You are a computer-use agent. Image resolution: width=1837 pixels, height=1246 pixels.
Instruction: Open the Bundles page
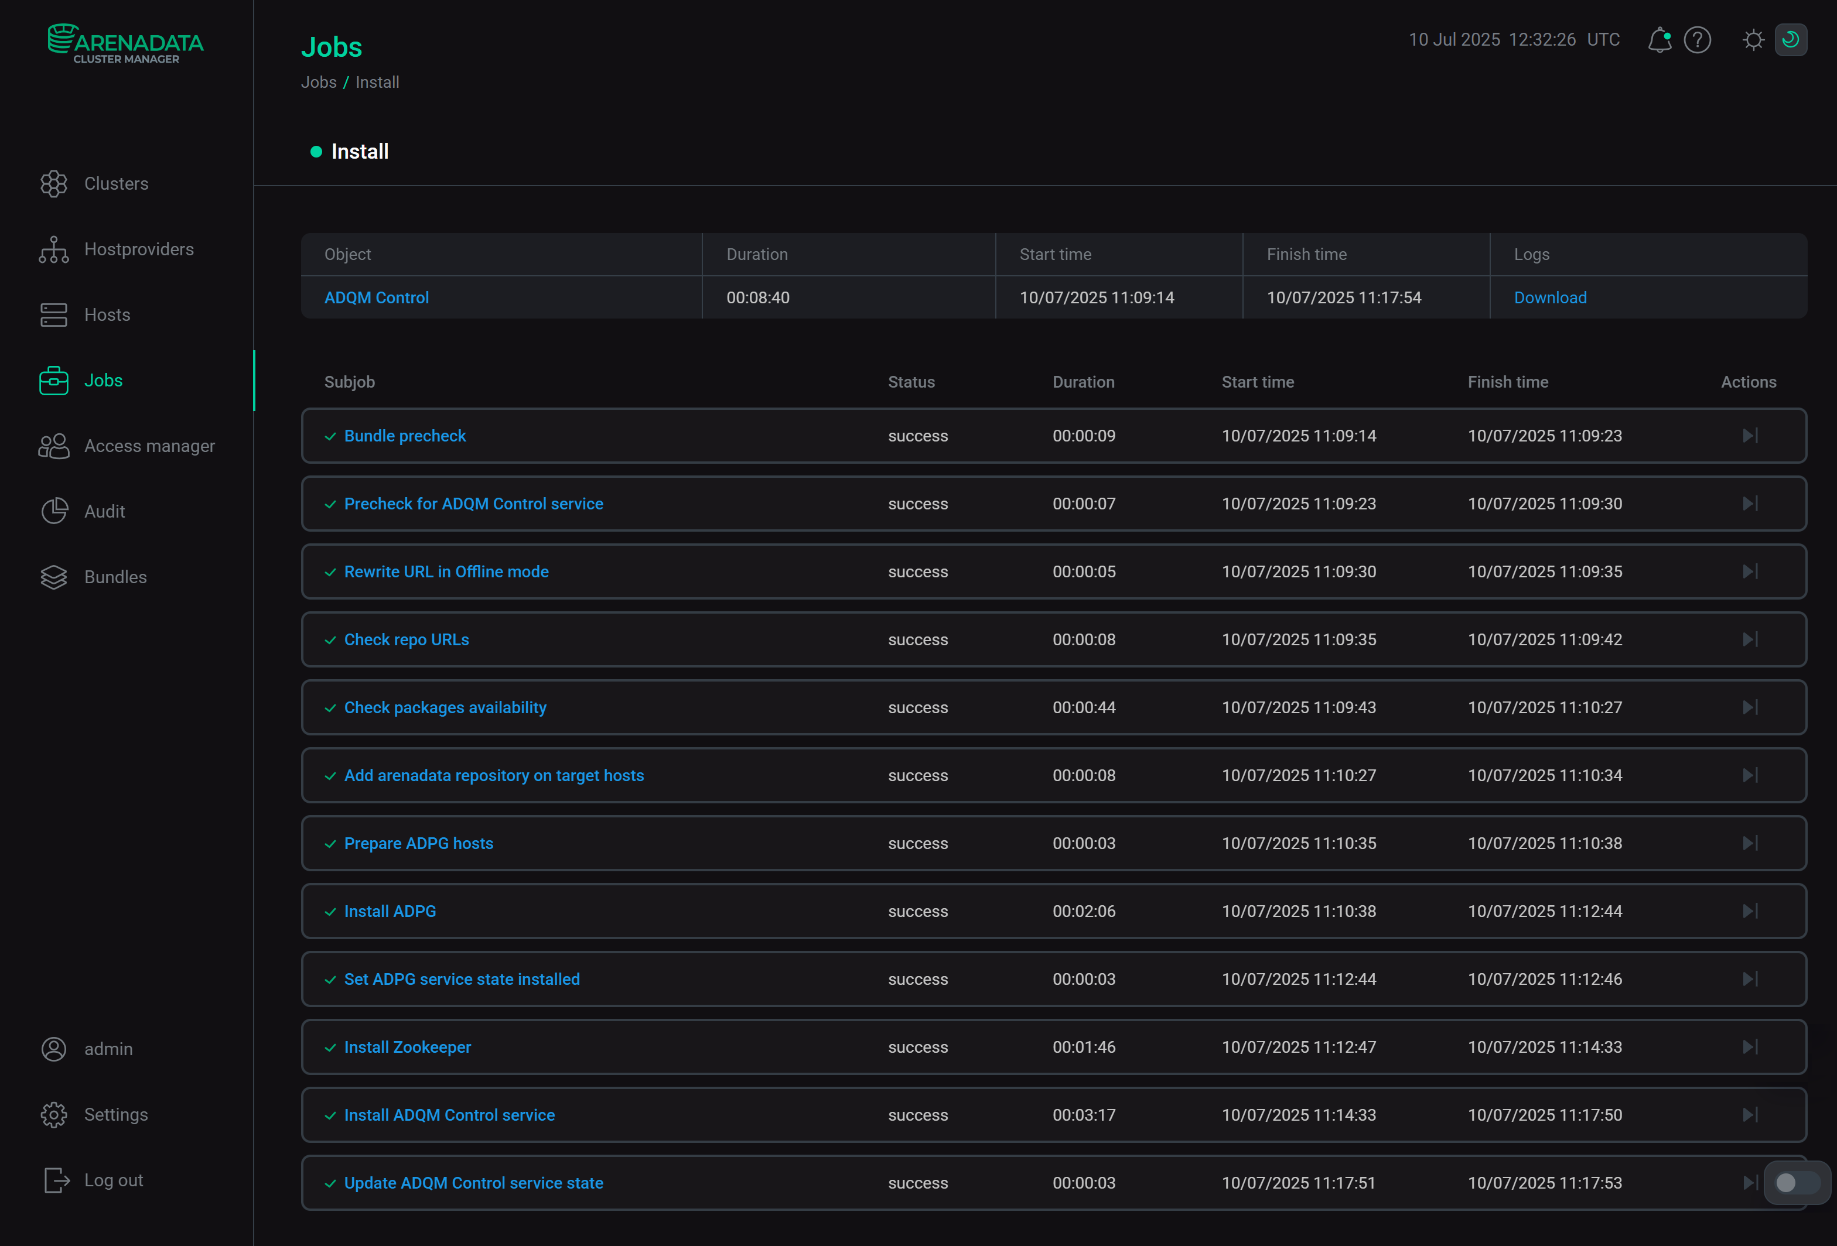click(x=115, y=577)
